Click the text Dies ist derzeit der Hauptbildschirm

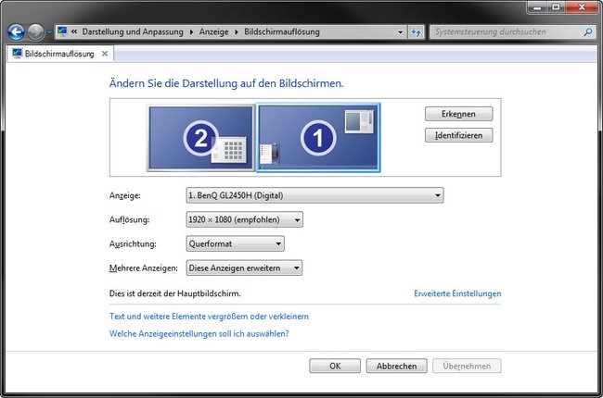point(175,293)
